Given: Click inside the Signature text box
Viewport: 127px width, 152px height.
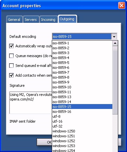Looking at the screenshot, I should pyautogui.click(x=31, y=103).
